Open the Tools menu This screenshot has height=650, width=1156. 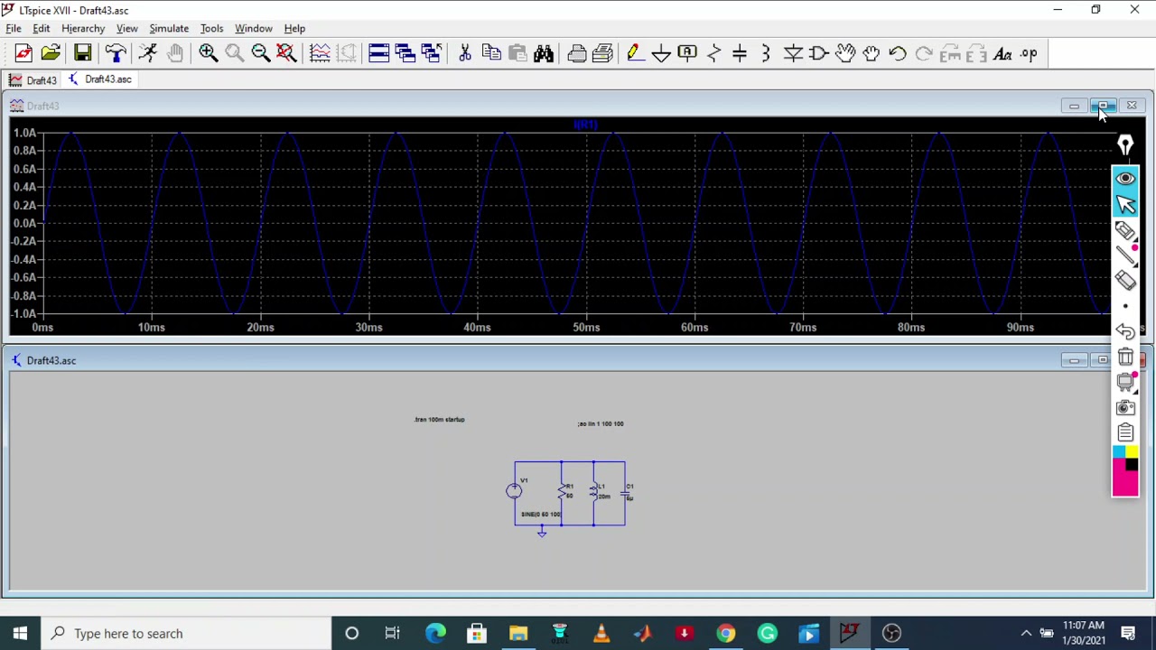(211, 28)
